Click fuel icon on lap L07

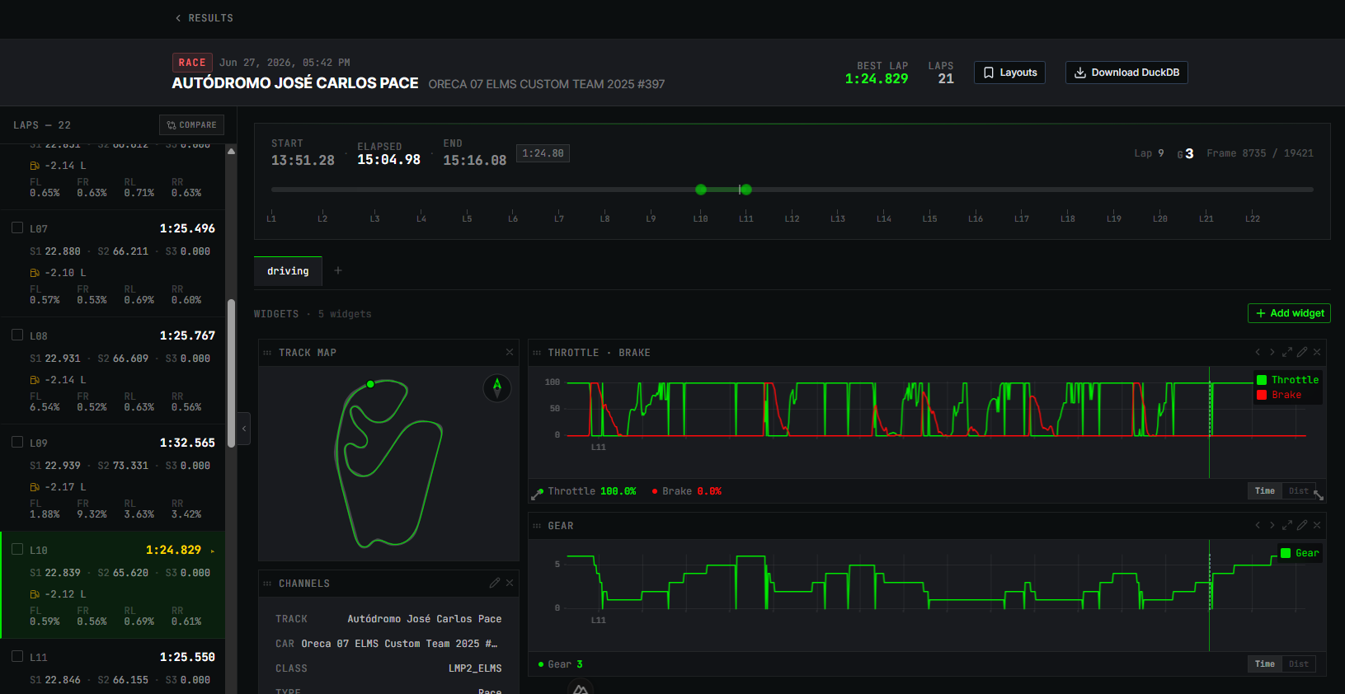35,273
